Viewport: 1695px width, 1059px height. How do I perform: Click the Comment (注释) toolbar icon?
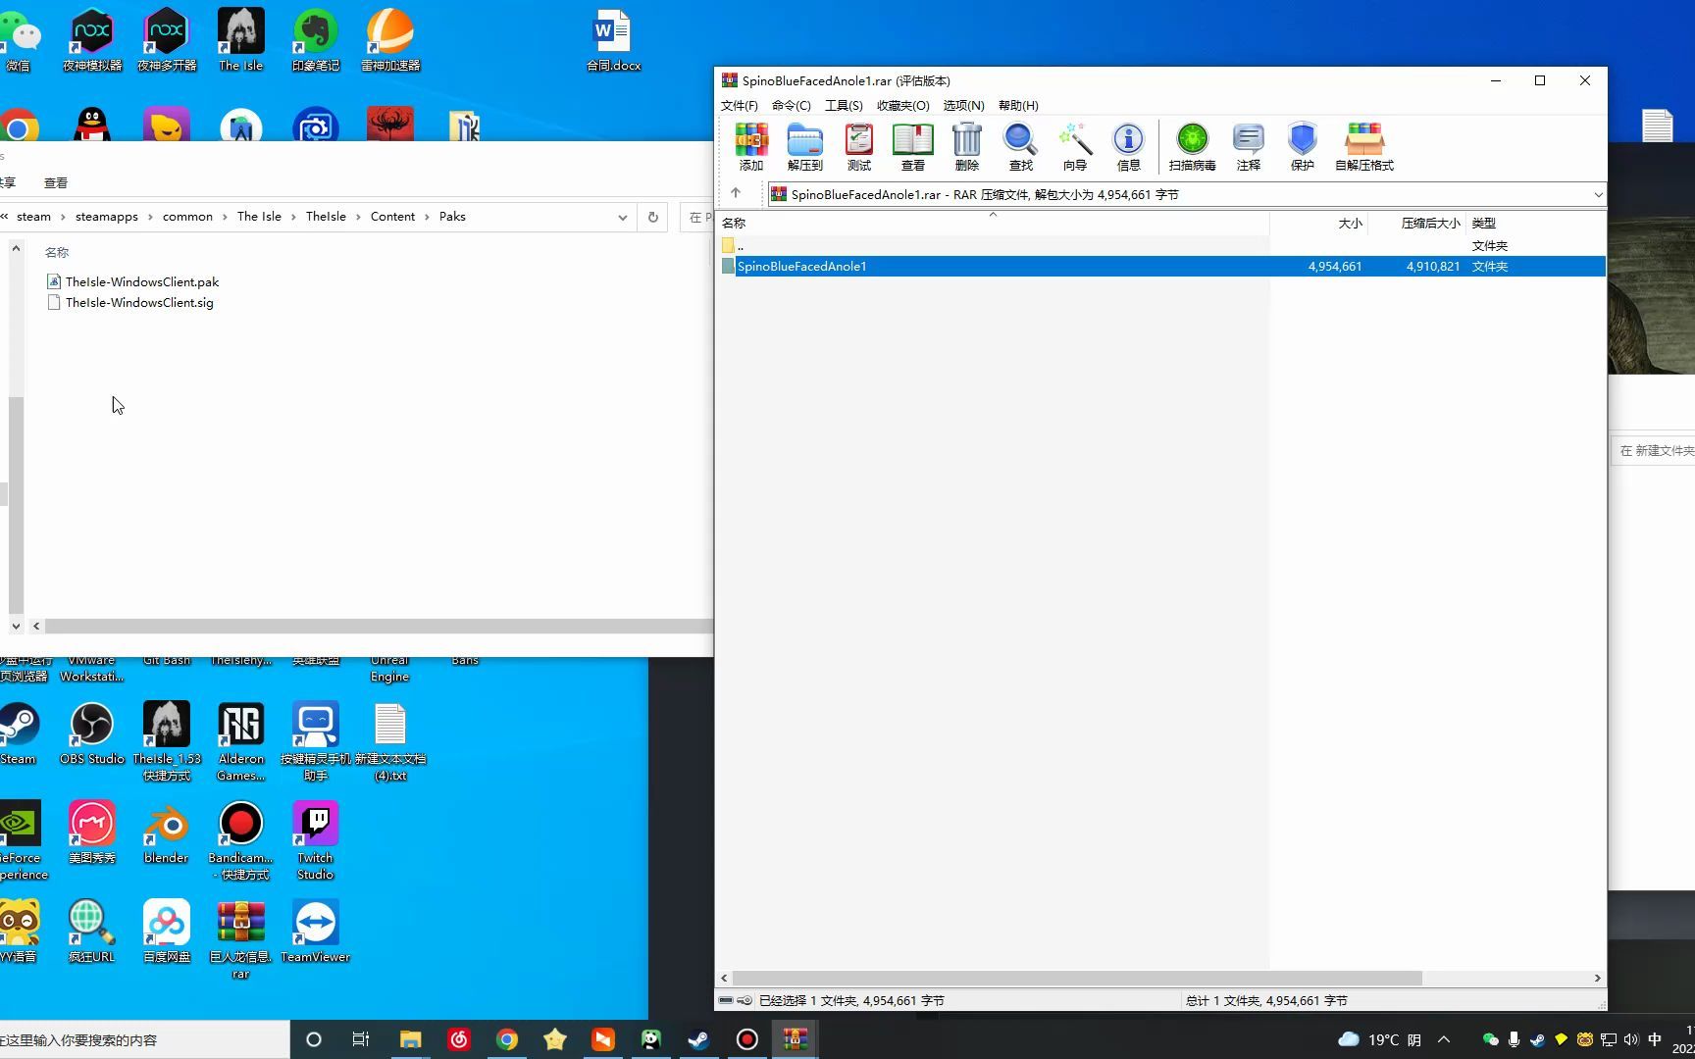pyautogui.click(x=1249, y=147)
